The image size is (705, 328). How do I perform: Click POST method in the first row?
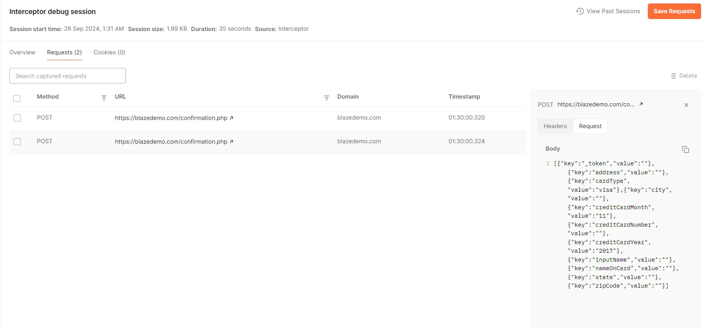(x=45, y=118)
